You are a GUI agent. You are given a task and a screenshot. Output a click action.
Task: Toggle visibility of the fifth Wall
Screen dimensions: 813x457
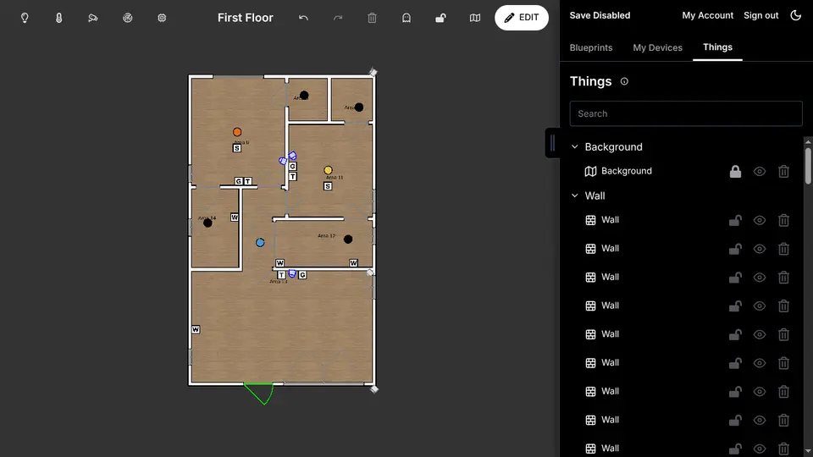759,334
